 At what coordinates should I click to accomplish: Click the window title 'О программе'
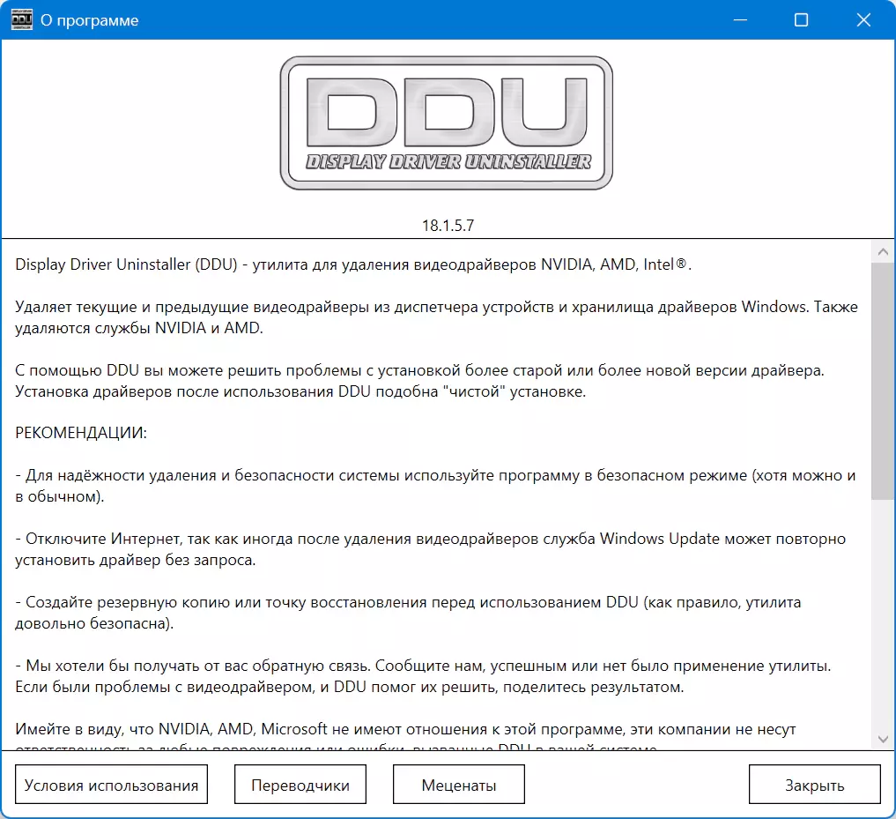(89, 20)
